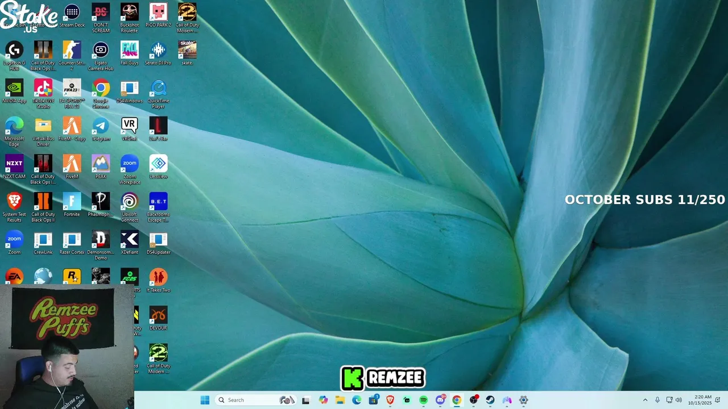Open the PICO PARK 2 shortcut
This screenshot has height=409, width=728.
158,15
